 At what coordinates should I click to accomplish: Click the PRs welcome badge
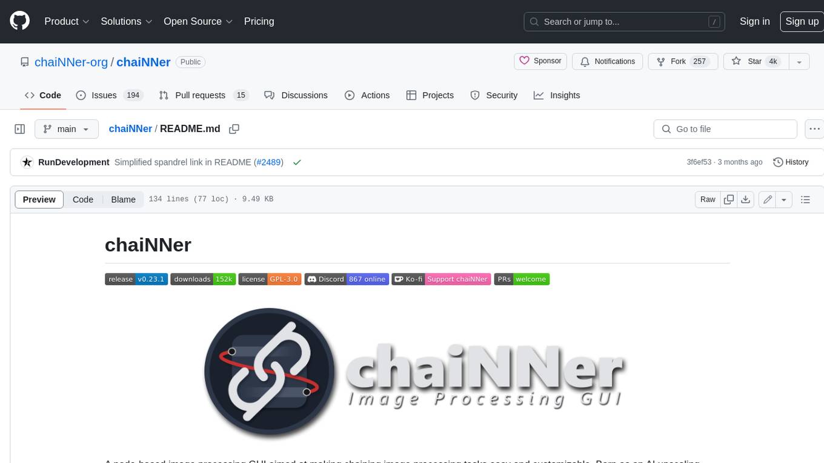pyautogui.click(x=522, y=279)
